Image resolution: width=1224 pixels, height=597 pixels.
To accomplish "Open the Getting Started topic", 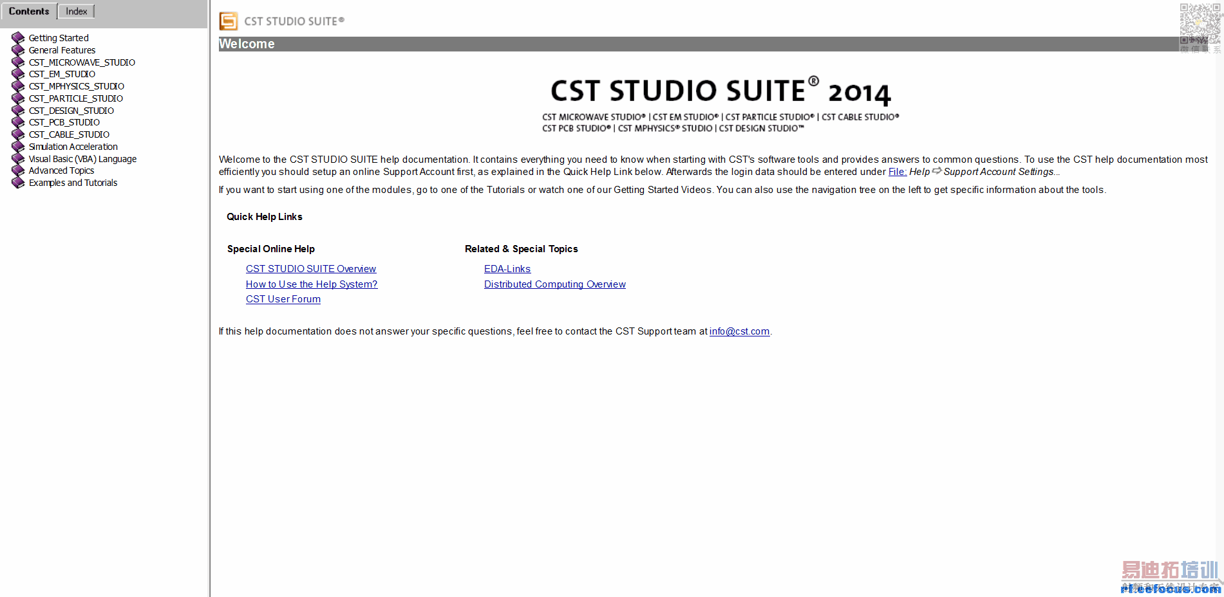I will pos(59,38).
